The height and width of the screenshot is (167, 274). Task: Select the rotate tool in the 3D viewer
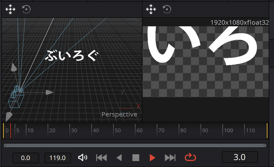pyautogui.click(x=27, y=9)
